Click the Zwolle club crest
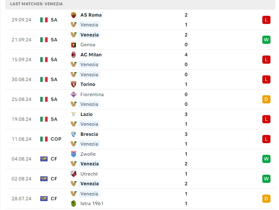This screenshot has width=279, height=210. [74, 154]
